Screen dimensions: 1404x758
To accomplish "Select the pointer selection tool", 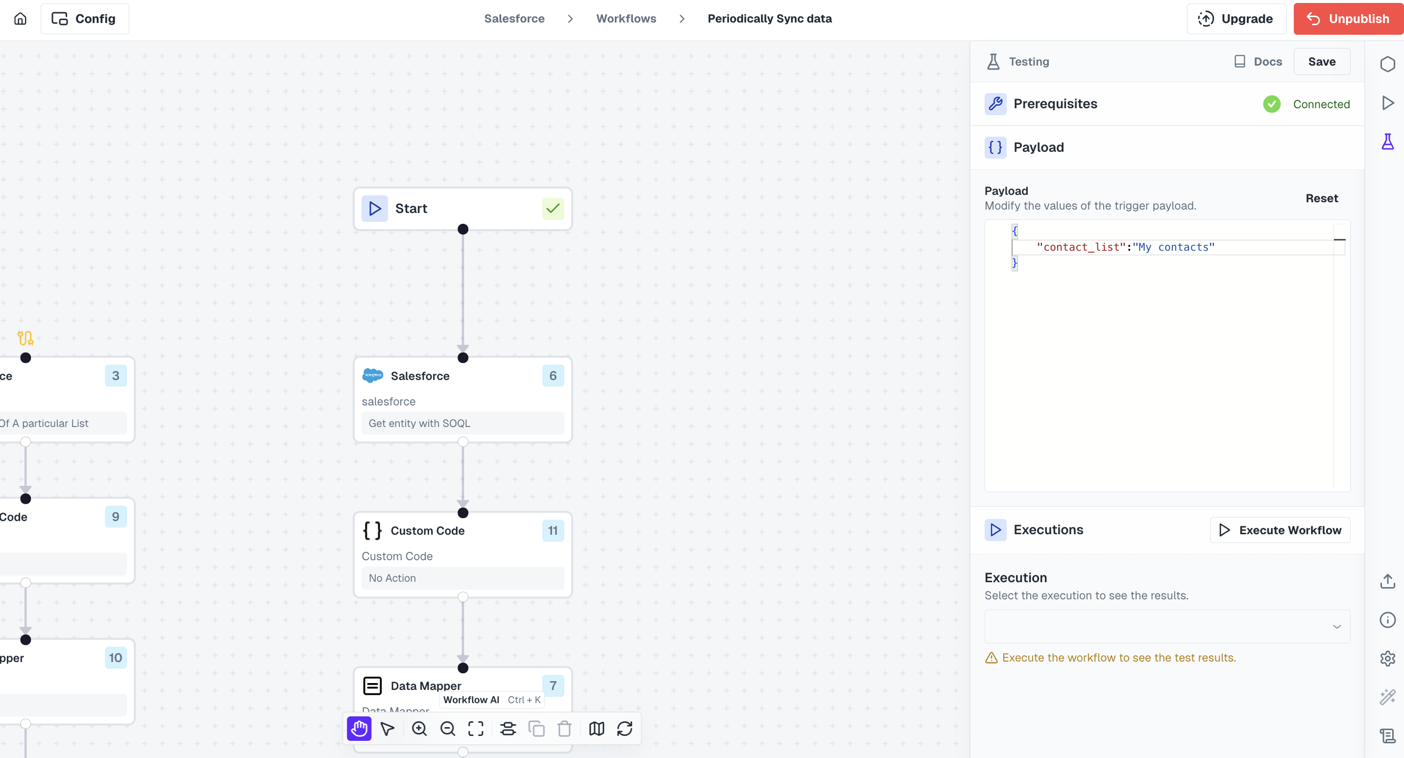I will [x=387, y=729].
